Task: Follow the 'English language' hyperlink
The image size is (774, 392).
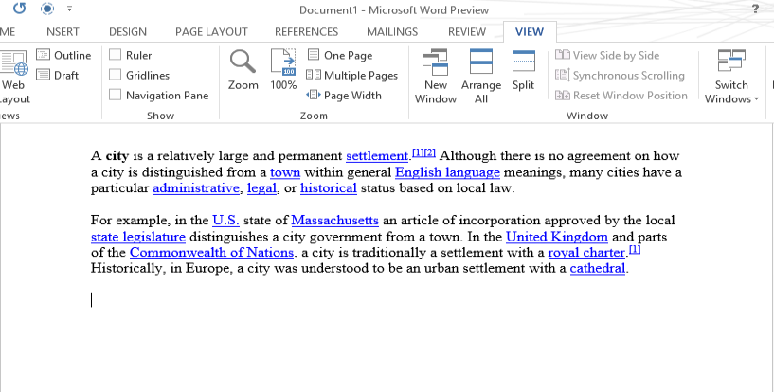Action: pyautogui.click(x=448, y=172)
